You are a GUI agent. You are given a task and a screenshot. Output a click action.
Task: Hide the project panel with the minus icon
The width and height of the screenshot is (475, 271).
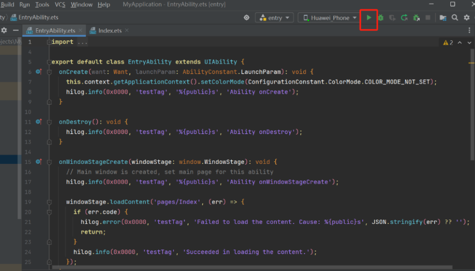(16, 30)
